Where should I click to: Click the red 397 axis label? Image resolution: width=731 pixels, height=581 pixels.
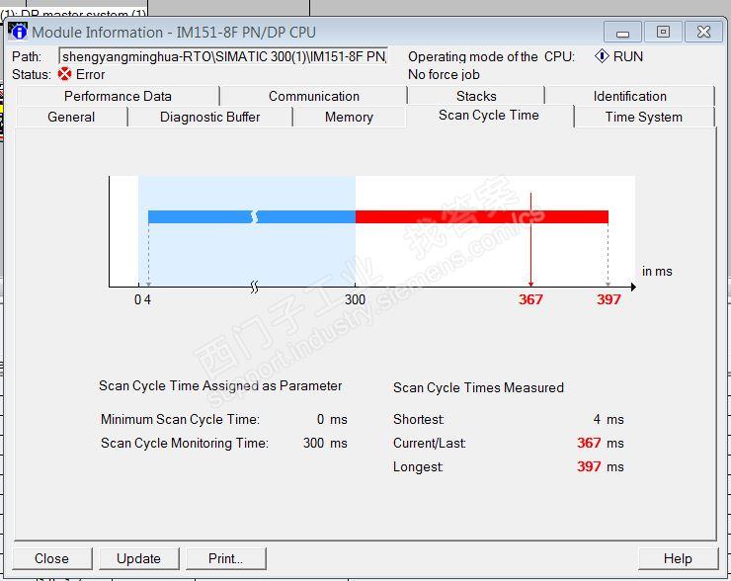[609, 299]
